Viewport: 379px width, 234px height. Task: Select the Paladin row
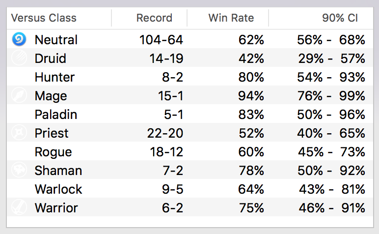[x=190, y=114]
